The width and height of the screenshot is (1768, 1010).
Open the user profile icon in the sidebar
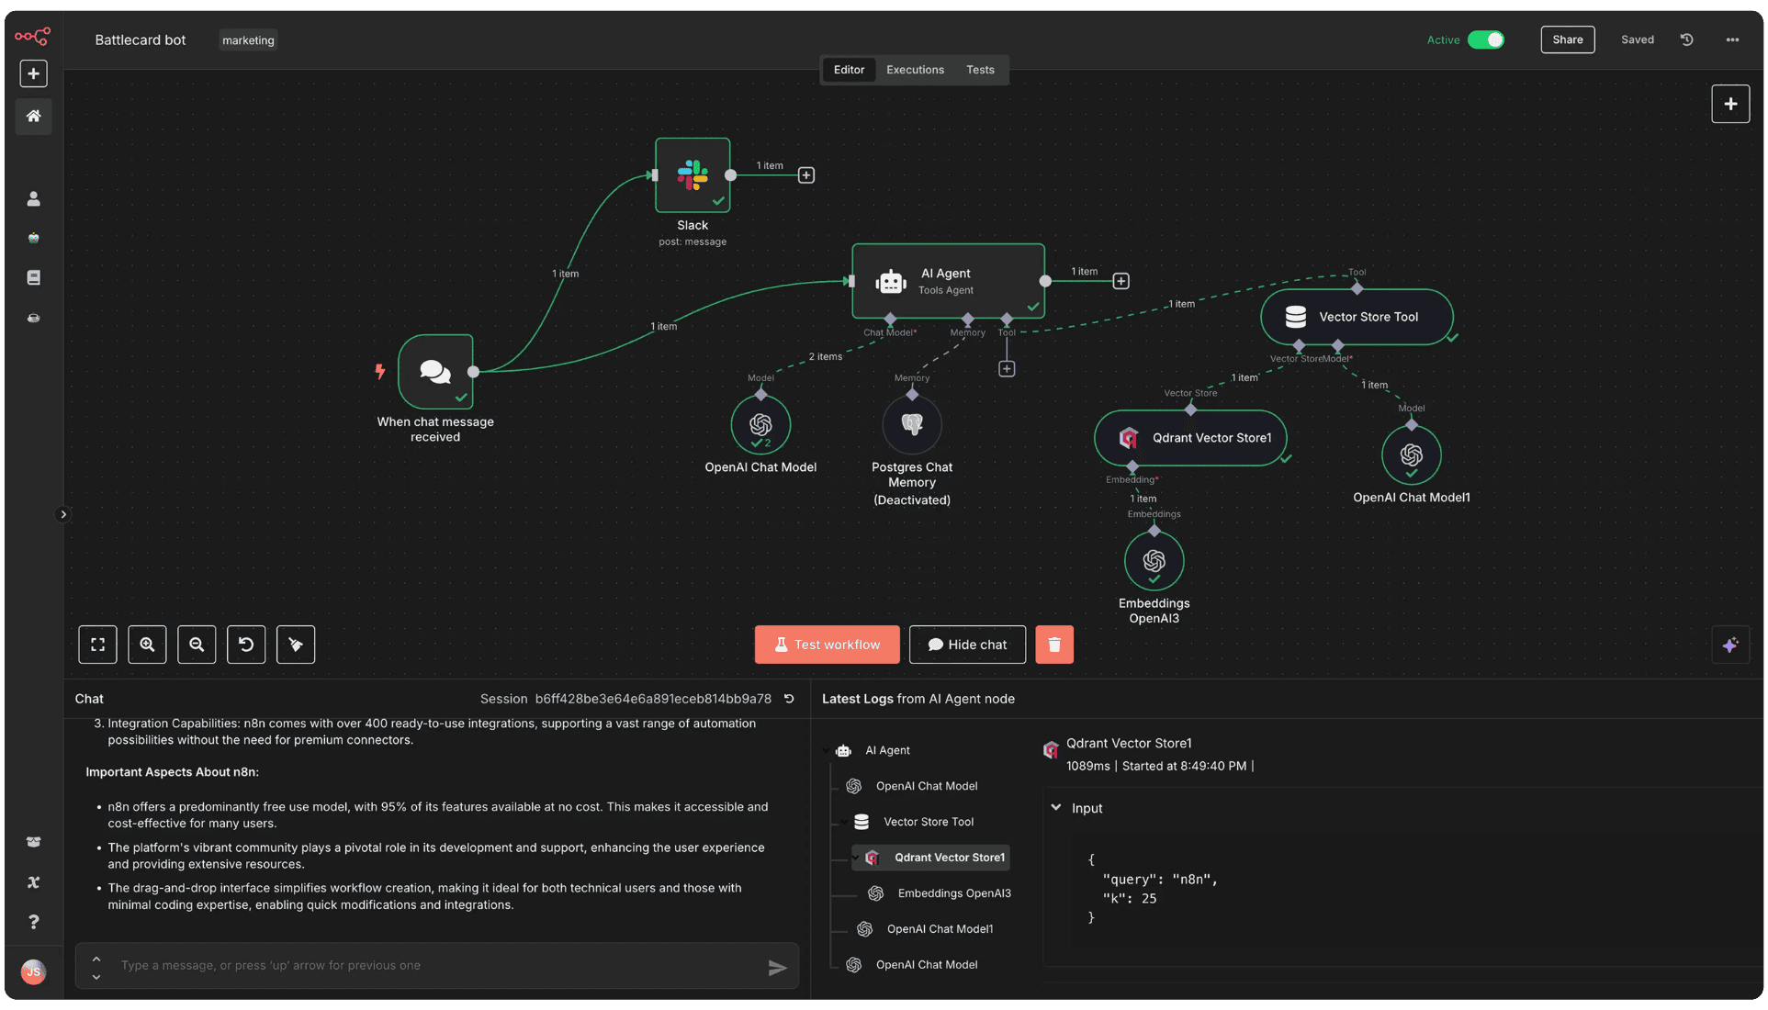point(33,198)
